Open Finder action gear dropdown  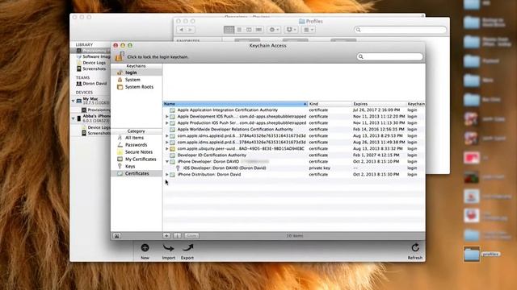pos(274,30)
